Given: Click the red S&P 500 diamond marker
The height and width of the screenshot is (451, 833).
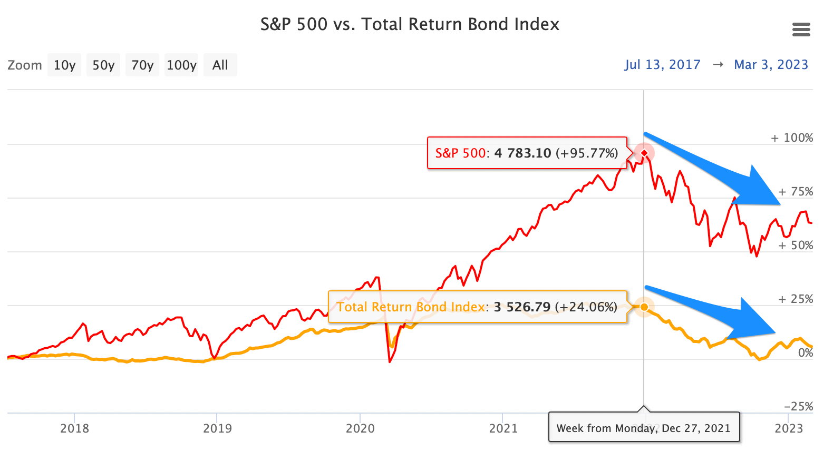Looking at the screenshot, I should 644,153.
